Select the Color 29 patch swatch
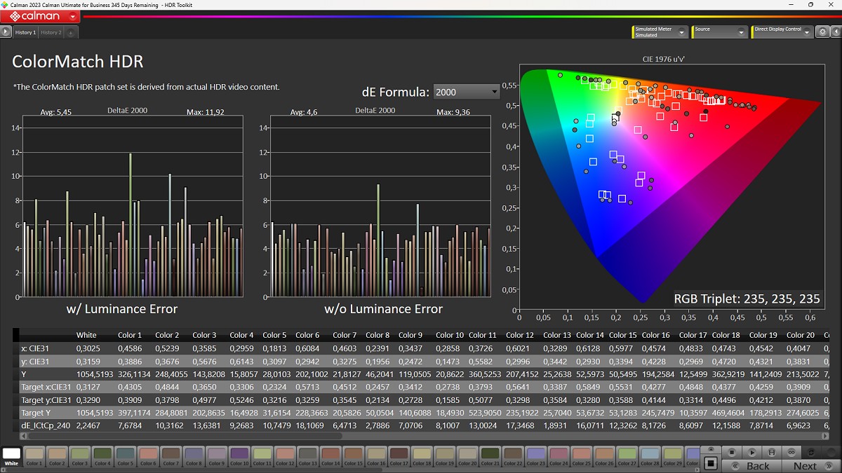Screen dimensions: 842x473 (x=673, y=455)
